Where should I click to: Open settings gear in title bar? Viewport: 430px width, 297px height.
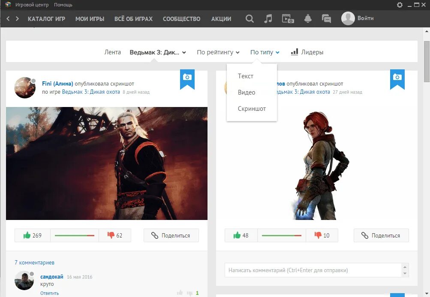[x=400, y=5]
